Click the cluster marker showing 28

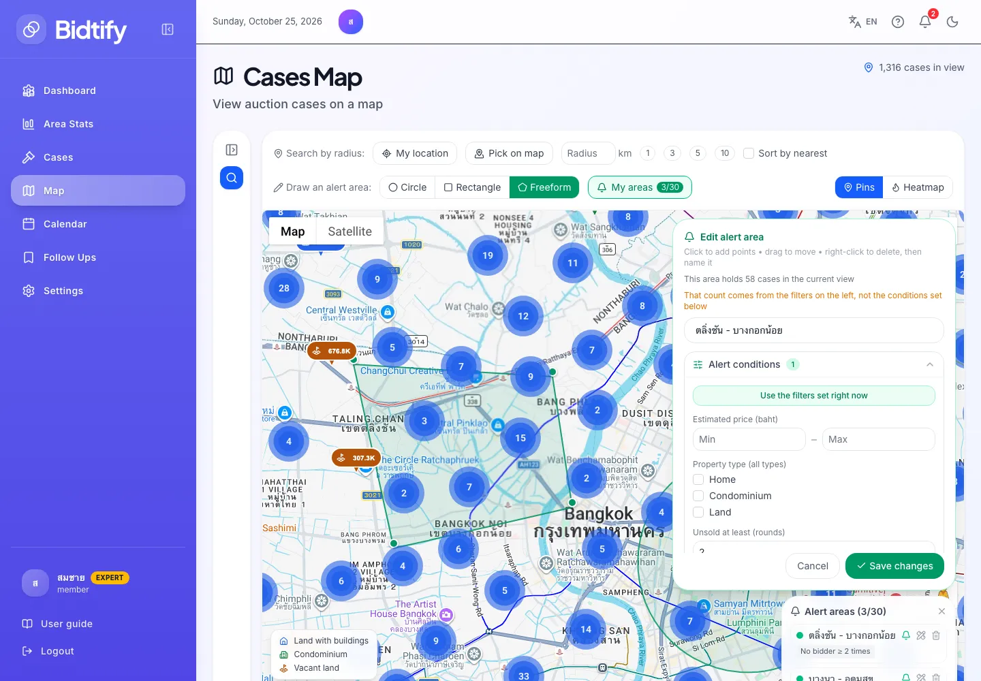click(284, 288)
